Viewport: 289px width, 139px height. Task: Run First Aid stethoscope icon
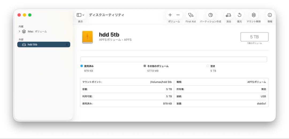(x=191, y=15)
